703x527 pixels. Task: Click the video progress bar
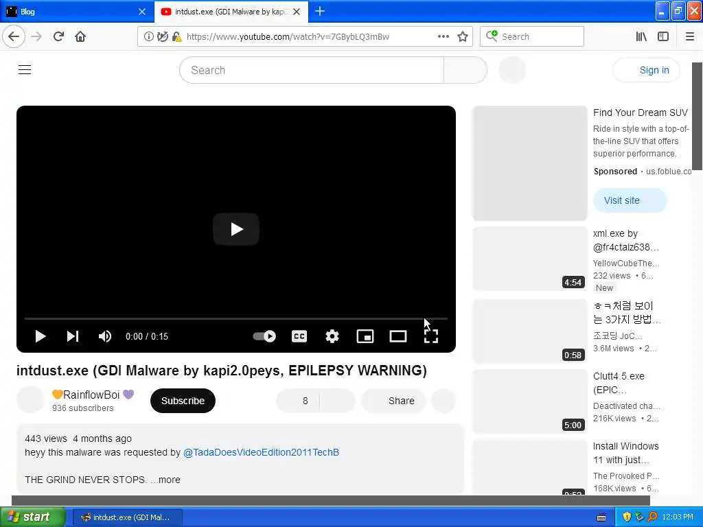(x=236, y=318)
